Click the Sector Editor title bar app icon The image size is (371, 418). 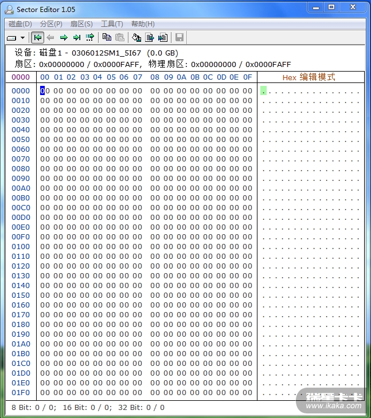point(9,10)
